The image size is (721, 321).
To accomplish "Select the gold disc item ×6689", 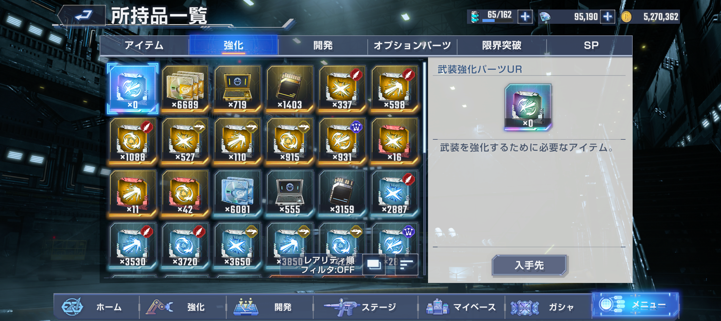I will (185, 88).
